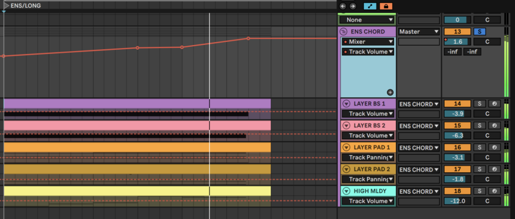
Task: Click ENS CHORD volume slider showing 1.6
Action: [457, 41]
